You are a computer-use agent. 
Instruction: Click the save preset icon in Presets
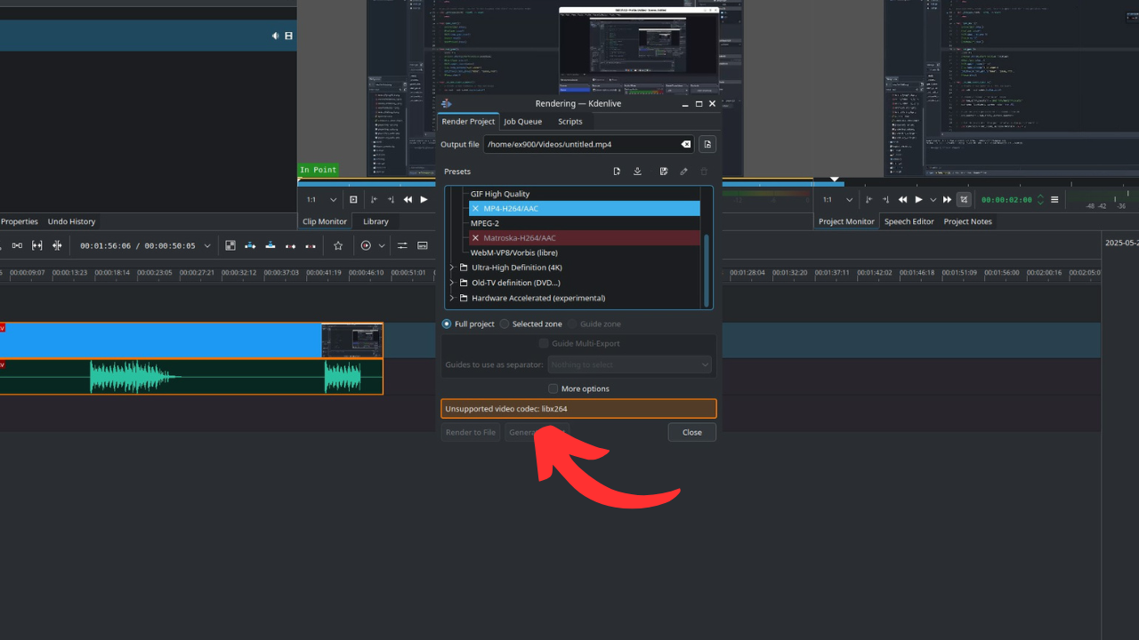click(663, 172)
